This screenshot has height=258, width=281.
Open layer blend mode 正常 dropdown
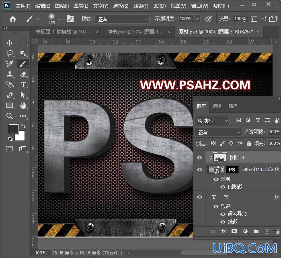218,132
